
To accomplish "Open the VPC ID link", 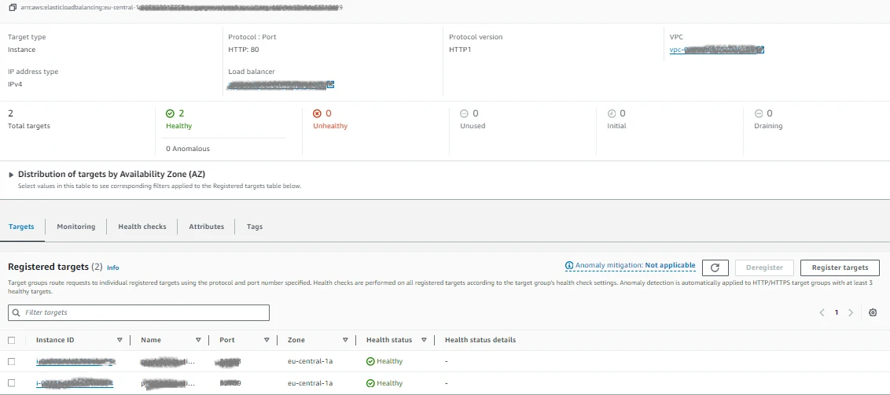I will [713, 50].
